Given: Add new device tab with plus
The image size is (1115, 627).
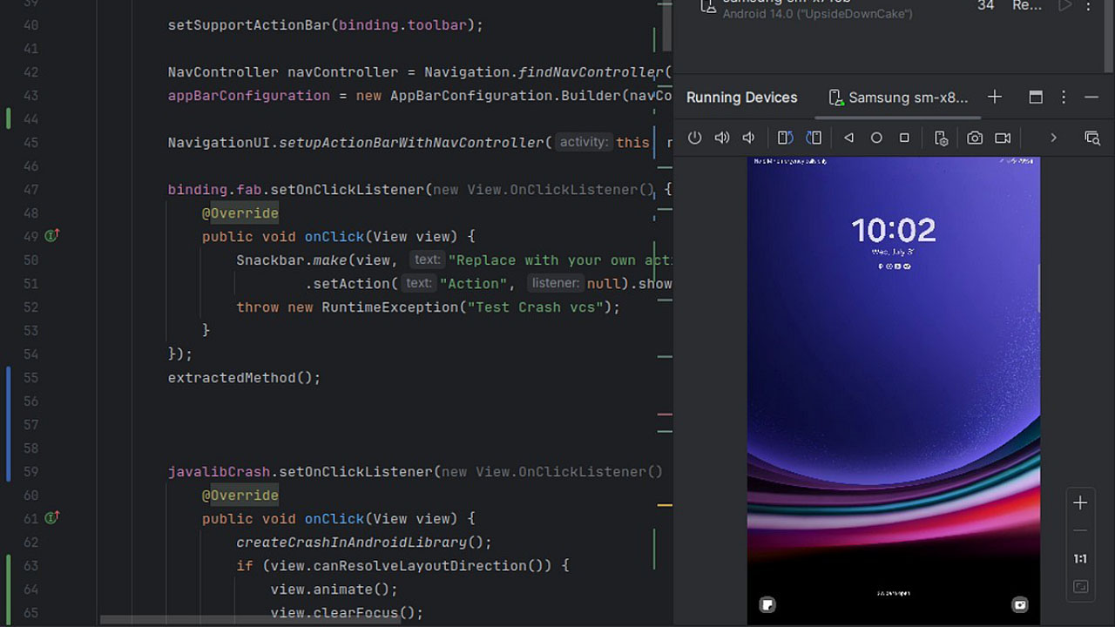Looking at the screenshot, I should pyautogui.click(x=995, y=98).
